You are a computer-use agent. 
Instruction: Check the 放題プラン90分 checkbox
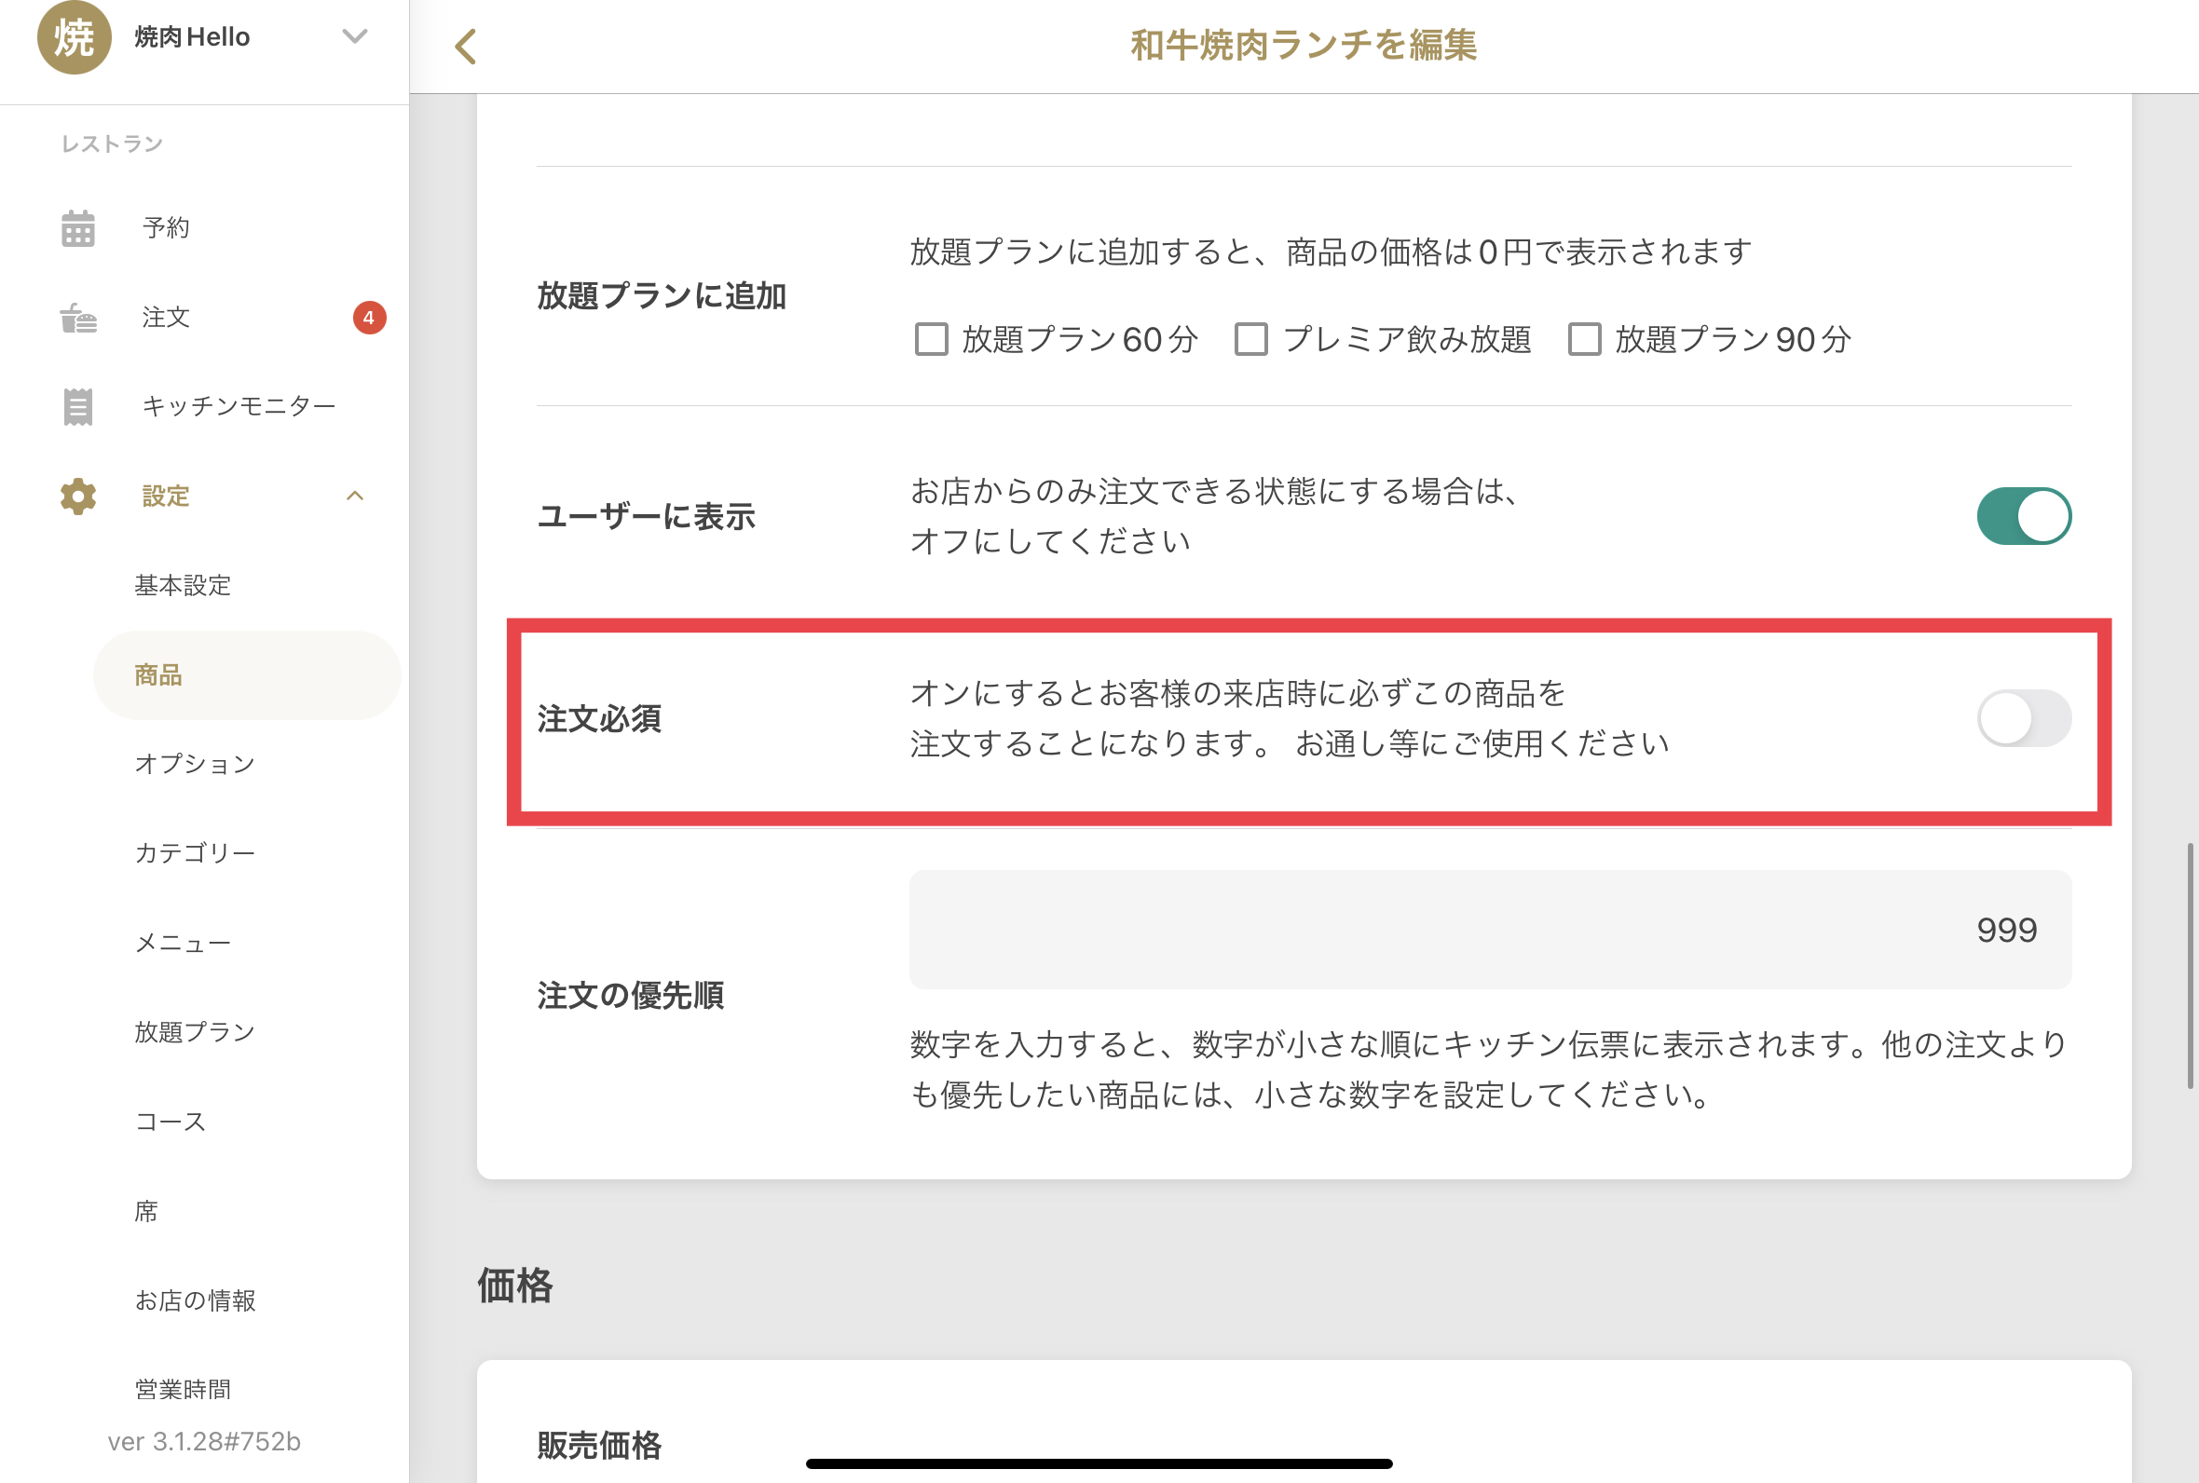[1585, 338]
